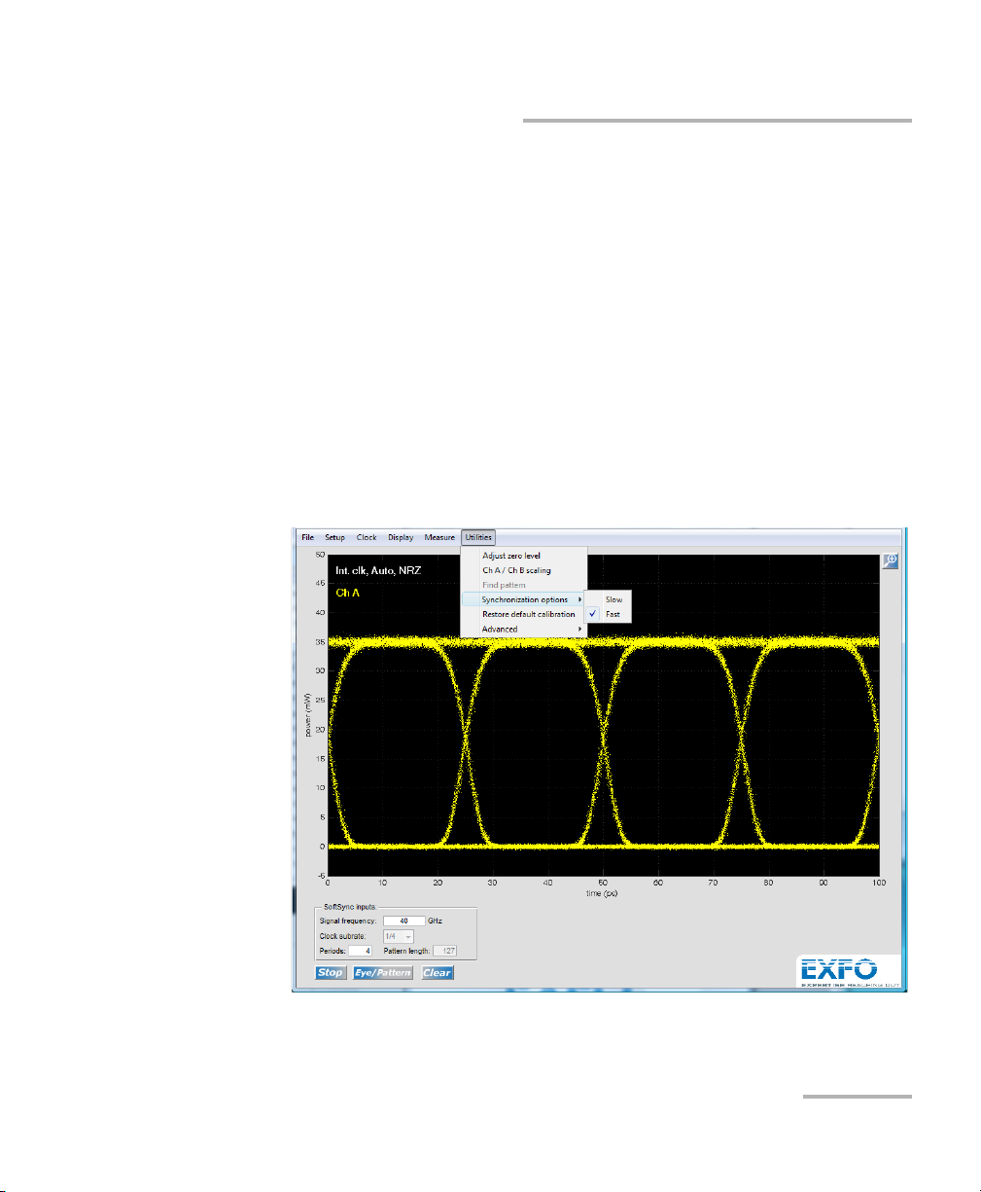Viewport: 981px width, 1192px height.
Task: Click the Stop button
Action: [x=331, y=972]
